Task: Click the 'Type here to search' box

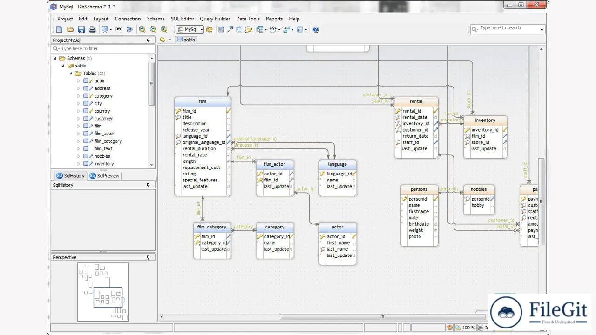Action: coord(508,29)
